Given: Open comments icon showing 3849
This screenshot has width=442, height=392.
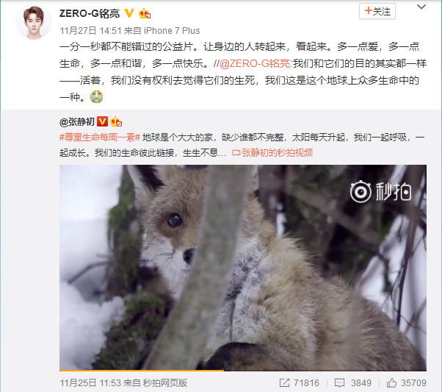Looking at the screenshot, I should click(x=352, y=383).
